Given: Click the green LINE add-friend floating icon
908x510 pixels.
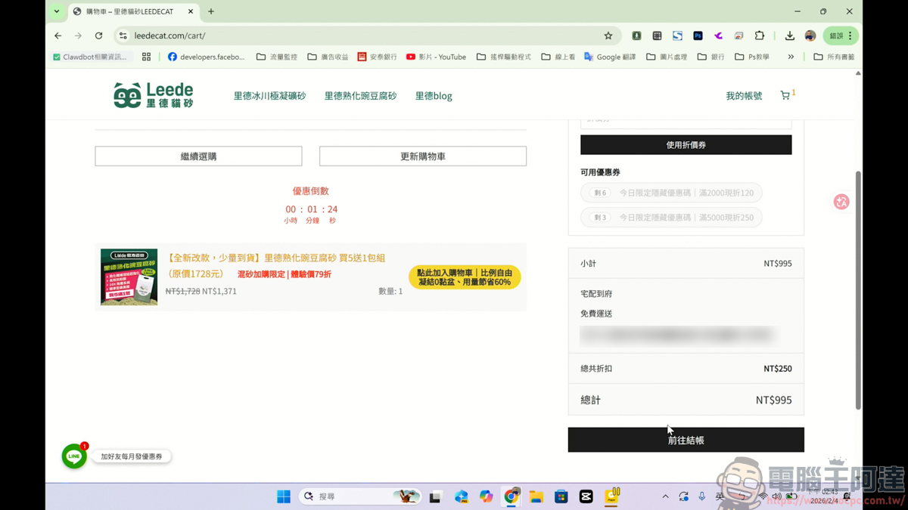Looking at the screenshot, I should tap(73, 456).
